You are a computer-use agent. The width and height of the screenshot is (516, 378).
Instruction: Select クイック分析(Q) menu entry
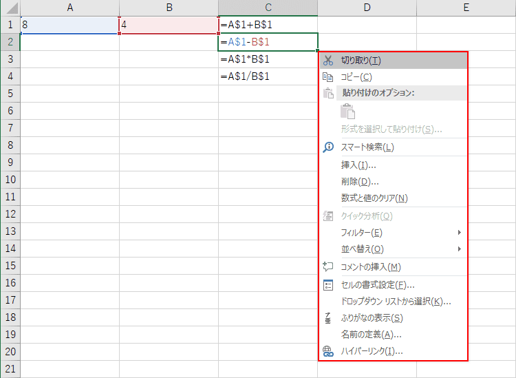tap(394, 216)
